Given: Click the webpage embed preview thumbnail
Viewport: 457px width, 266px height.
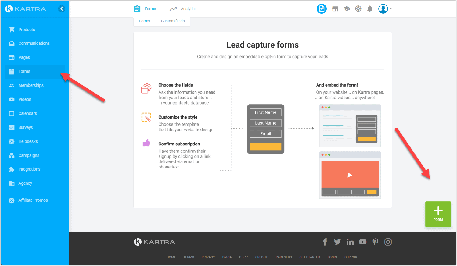Looking at the screenshot, I should 350,126.
